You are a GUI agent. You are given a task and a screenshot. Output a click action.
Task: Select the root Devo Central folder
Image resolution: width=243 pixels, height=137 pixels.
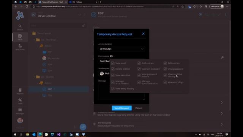click(x=44, y=33)
